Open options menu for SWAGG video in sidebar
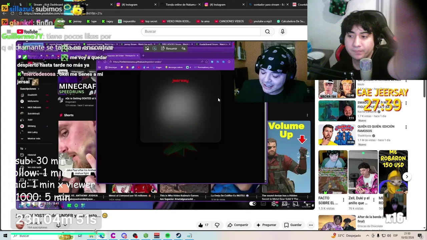 [406, 103]
